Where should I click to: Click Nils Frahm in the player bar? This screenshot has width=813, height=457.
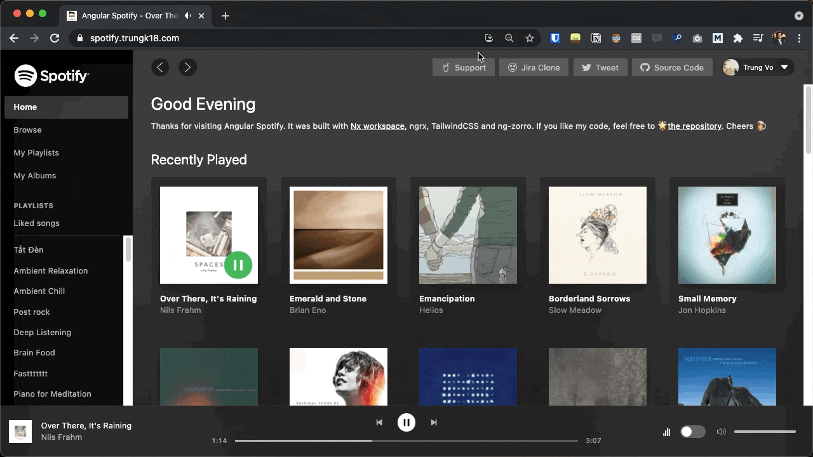pos(62,437)
